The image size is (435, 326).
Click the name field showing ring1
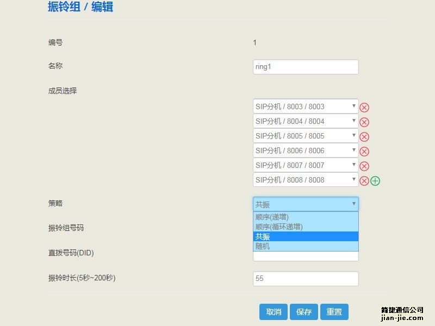pos(304,66)
